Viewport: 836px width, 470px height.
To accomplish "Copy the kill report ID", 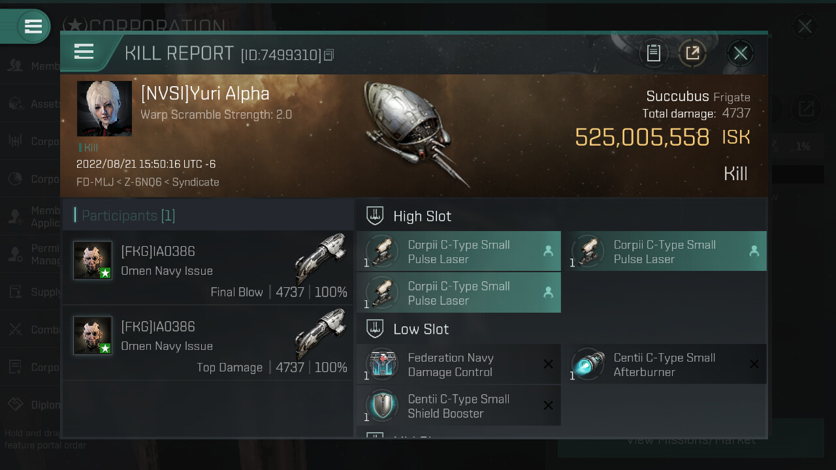I will [329, 55].
